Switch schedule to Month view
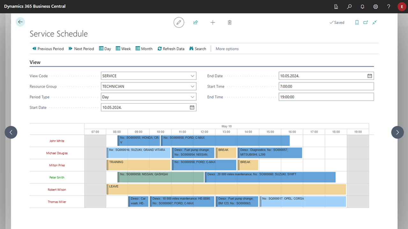408x229 pixels. pyautogui.click(x=144, y=49)
